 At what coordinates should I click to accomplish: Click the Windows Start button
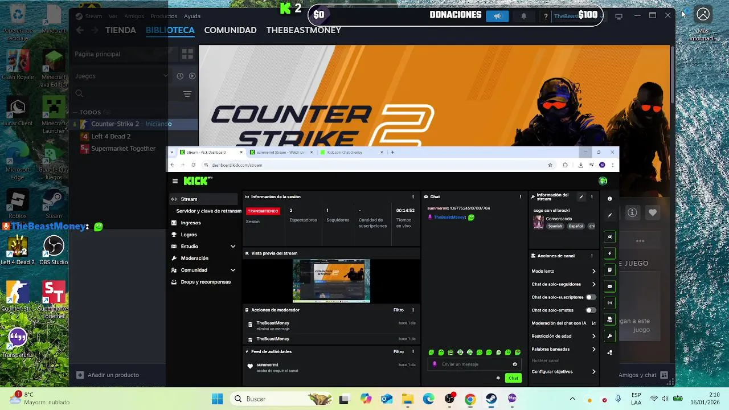(218, 399)
